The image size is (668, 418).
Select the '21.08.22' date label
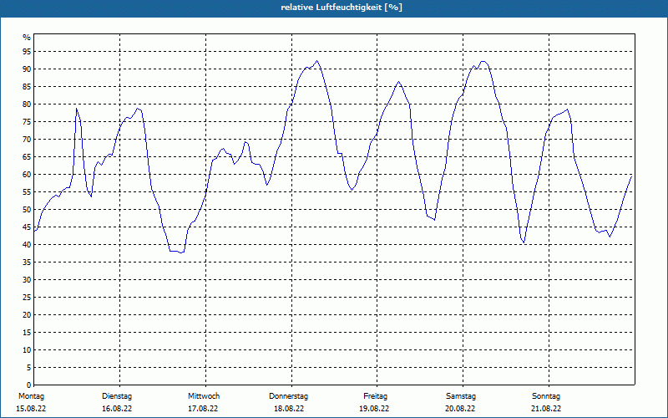click(546, 409)
